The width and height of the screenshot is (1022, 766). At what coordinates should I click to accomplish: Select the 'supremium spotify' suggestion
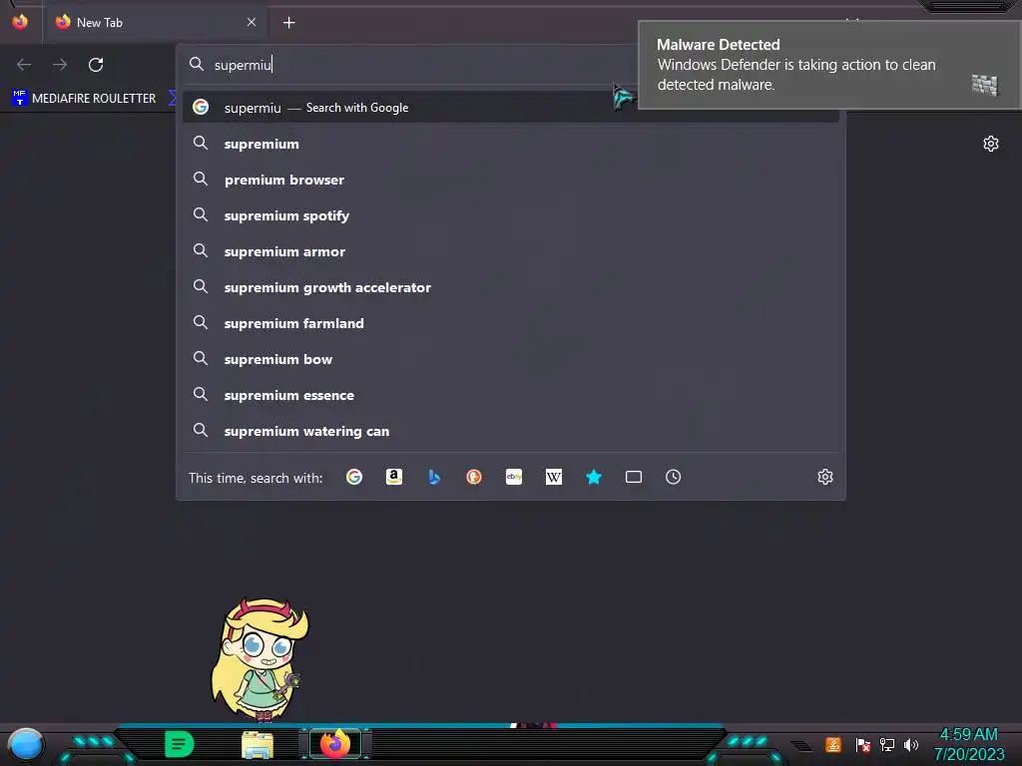click(511, 215)
